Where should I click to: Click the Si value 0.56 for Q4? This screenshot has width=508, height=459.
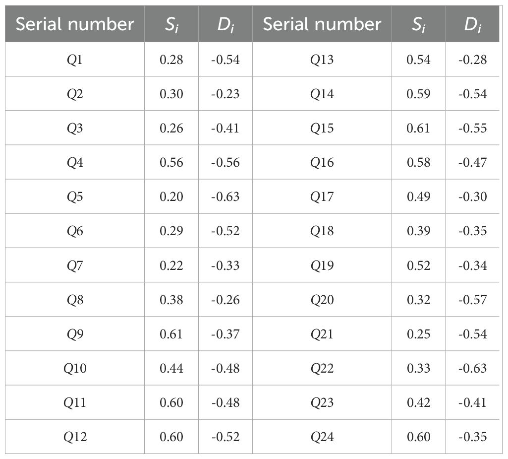(x=171, y=163)
